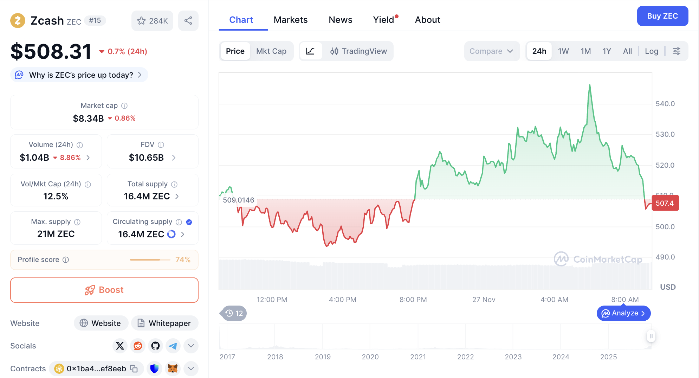Screen dimensions: 699x378
Task: Open the GitHub social link
Action: click(x=155, y=346)
